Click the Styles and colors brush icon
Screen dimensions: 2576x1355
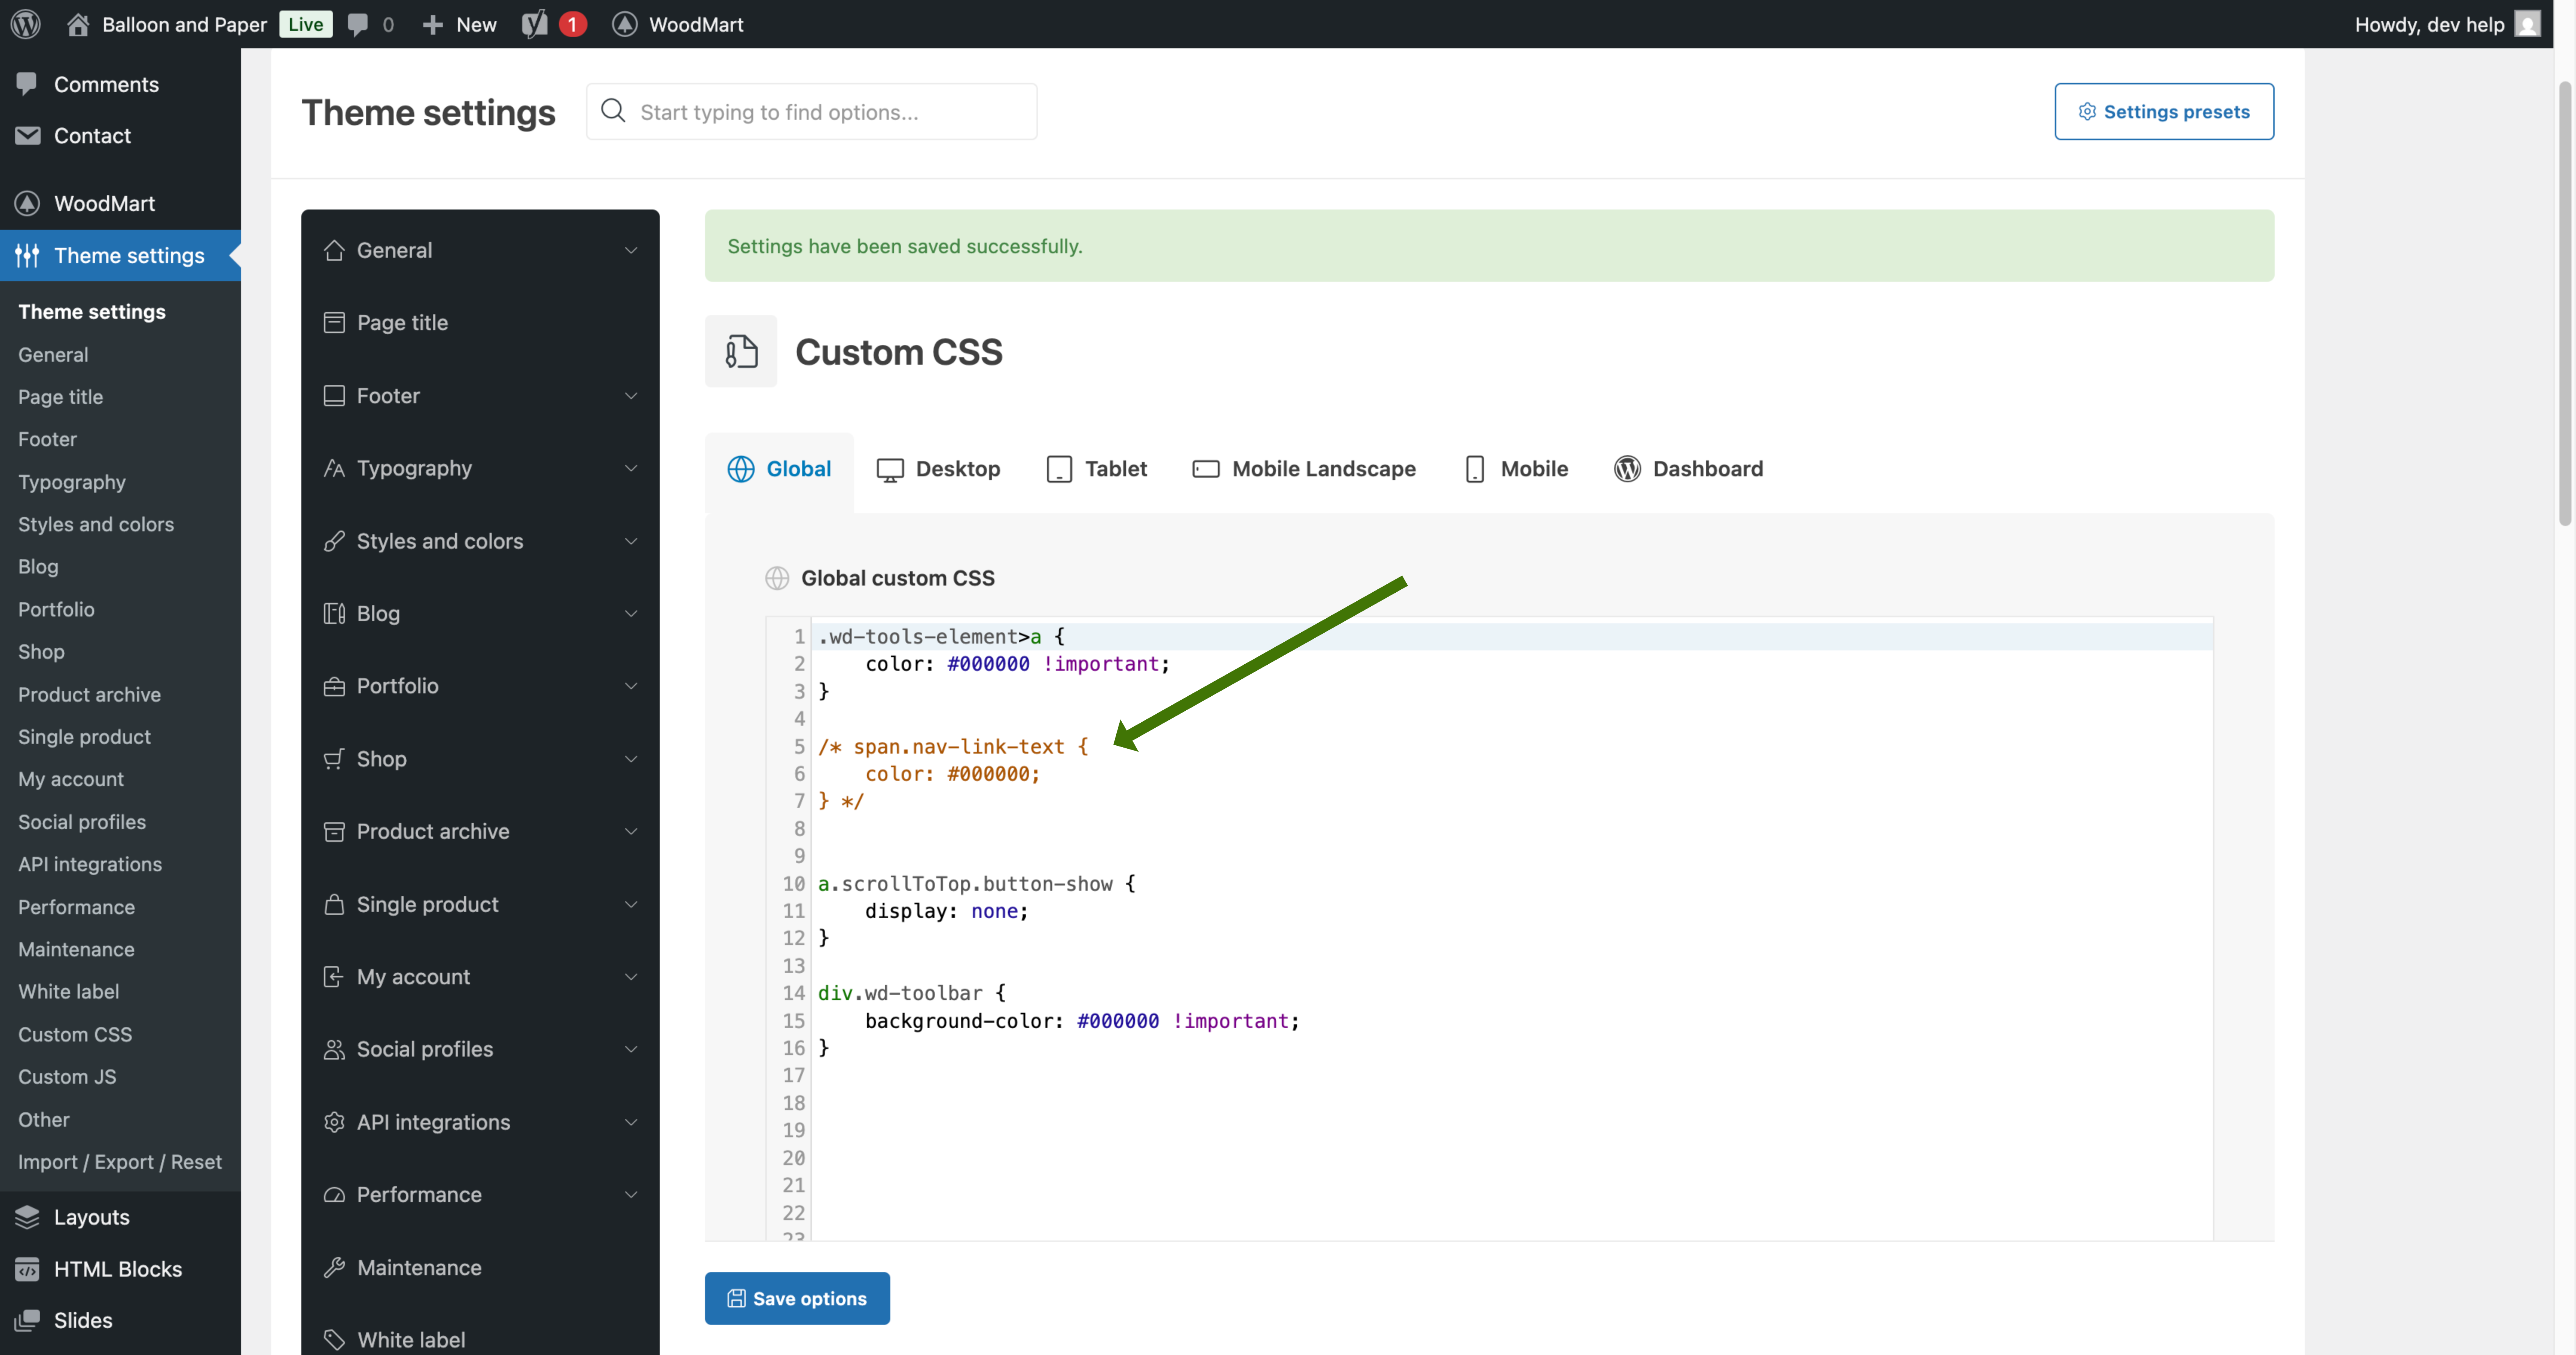pos(334,541)
